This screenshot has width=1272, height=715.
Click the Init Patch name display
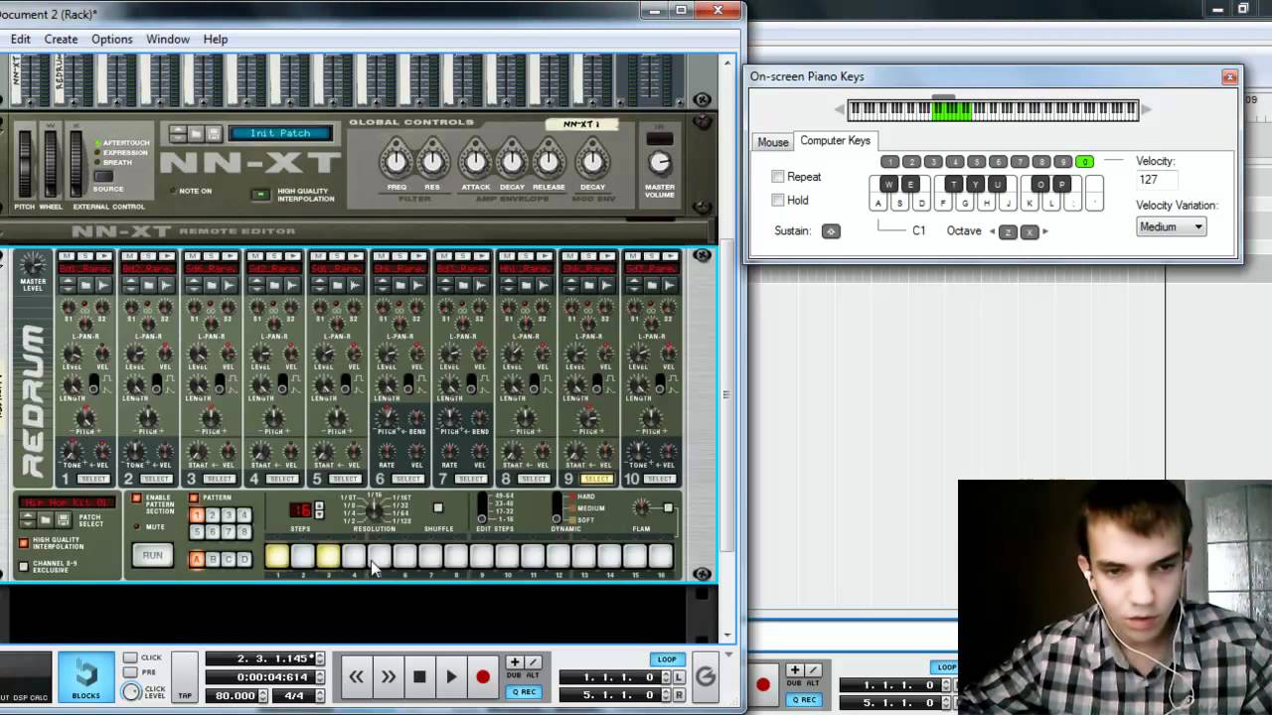pyautogui.click(x=280, y=133)
